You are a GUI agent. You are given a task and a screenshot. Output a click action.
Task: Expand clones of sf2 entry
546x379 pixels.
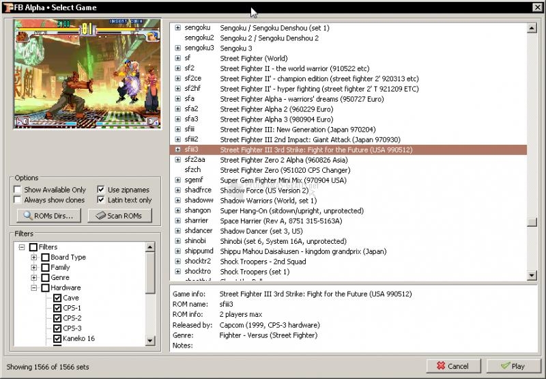[x=178, y=68]
